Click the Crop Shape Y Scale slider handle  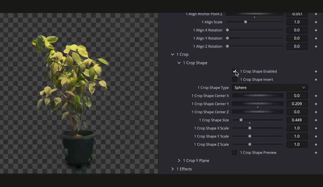pyautogui.click(x=250, y=136)
